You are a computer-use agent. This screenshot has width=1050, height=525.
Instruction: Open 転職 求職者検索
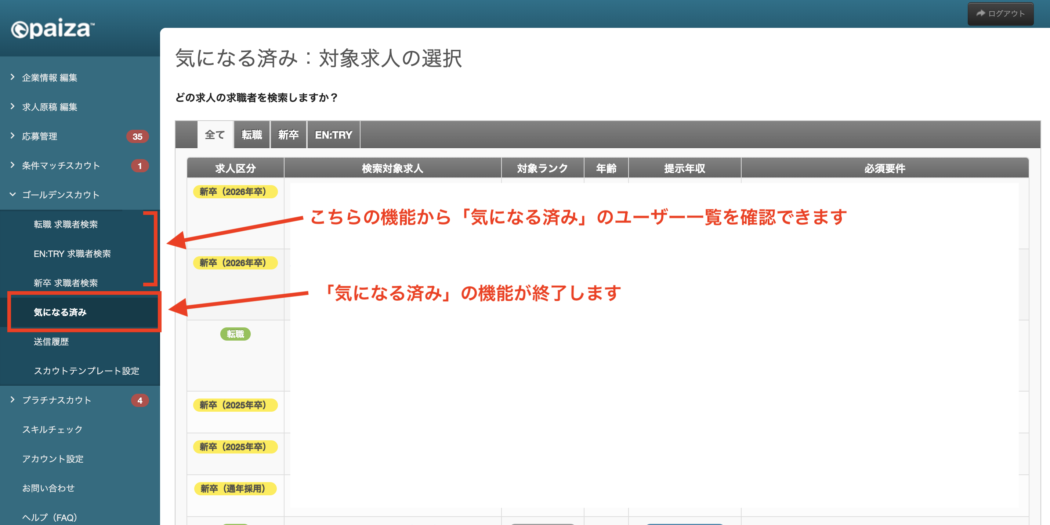(x=66, y=224)
